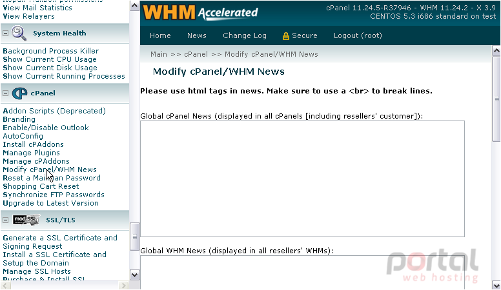Click the WHM Accelerated logo
This screenshot has height=290, width=501.
point(200,13)
